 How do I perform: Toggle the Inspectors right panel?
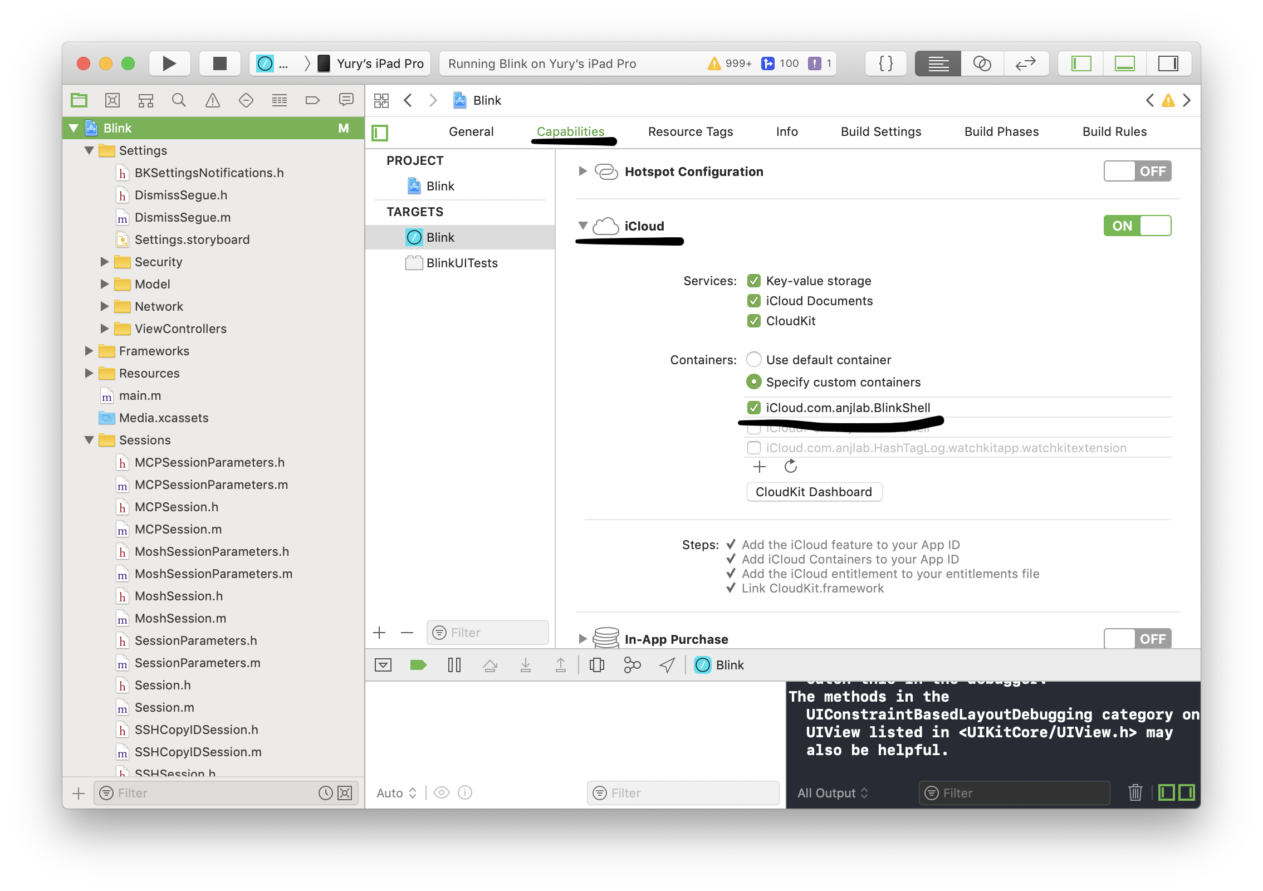1168,63
